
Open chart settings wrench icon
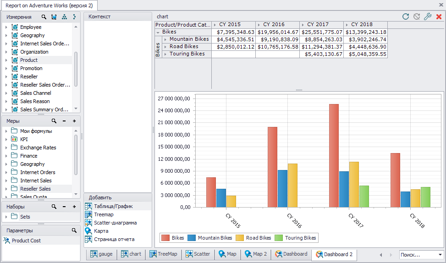pyautogui.click(x=428, y=16)
